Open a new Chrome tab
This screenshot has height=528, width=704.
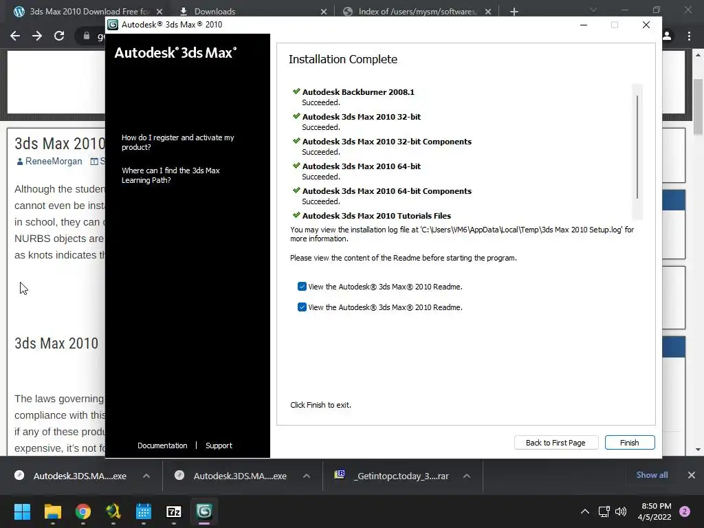click(x=514, y=12)
